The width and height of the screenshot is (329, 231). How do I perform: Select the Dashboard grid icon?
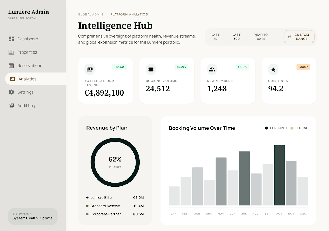click(11, 39)
